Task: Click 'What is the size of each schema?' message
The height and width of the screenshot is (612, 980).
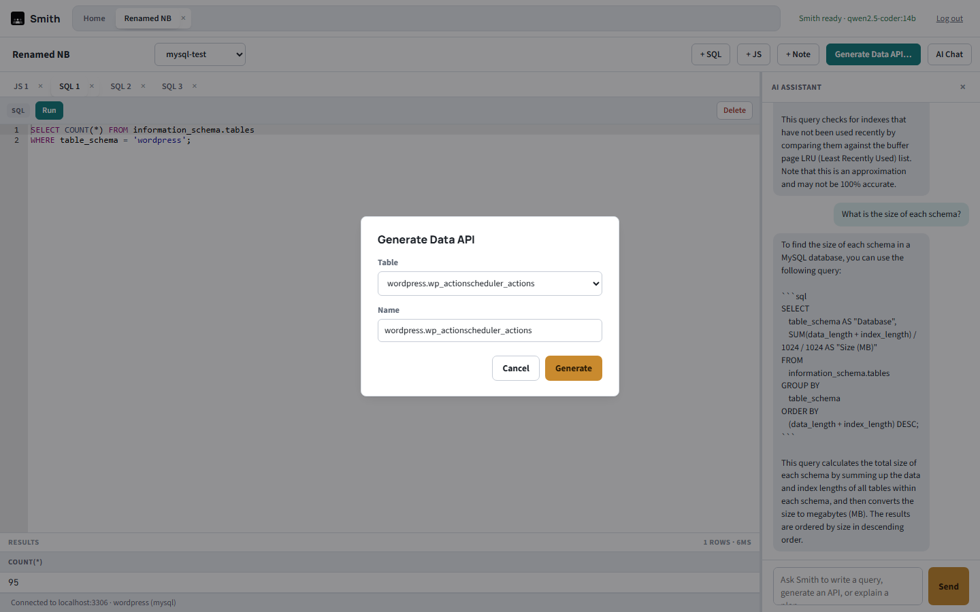Action: [901, 214]
